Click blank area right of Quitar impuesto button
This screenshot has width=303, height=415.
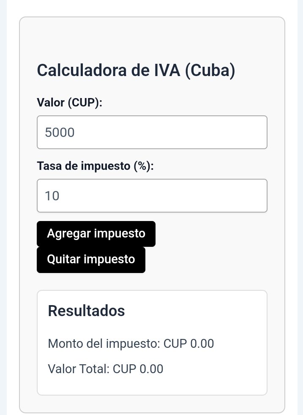tap(206, 260)
